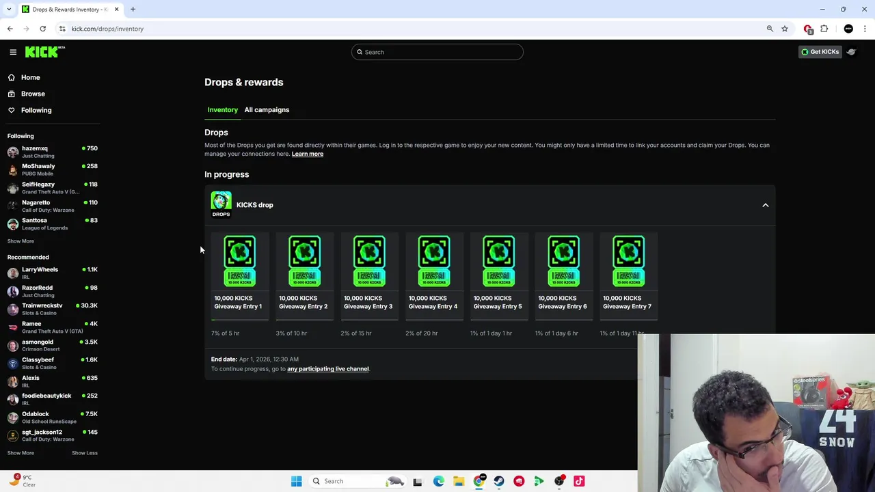Viewport: 875px width, 492px height.
Task: Click the Ramee channel avatar
Action: [x=13, y=327]
